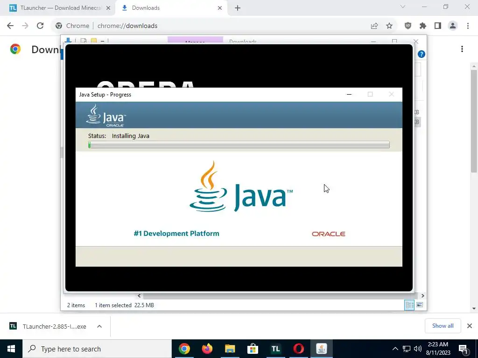Toggle the Chrome side panel
478x358 pixels.
click(x=438, y=26)
